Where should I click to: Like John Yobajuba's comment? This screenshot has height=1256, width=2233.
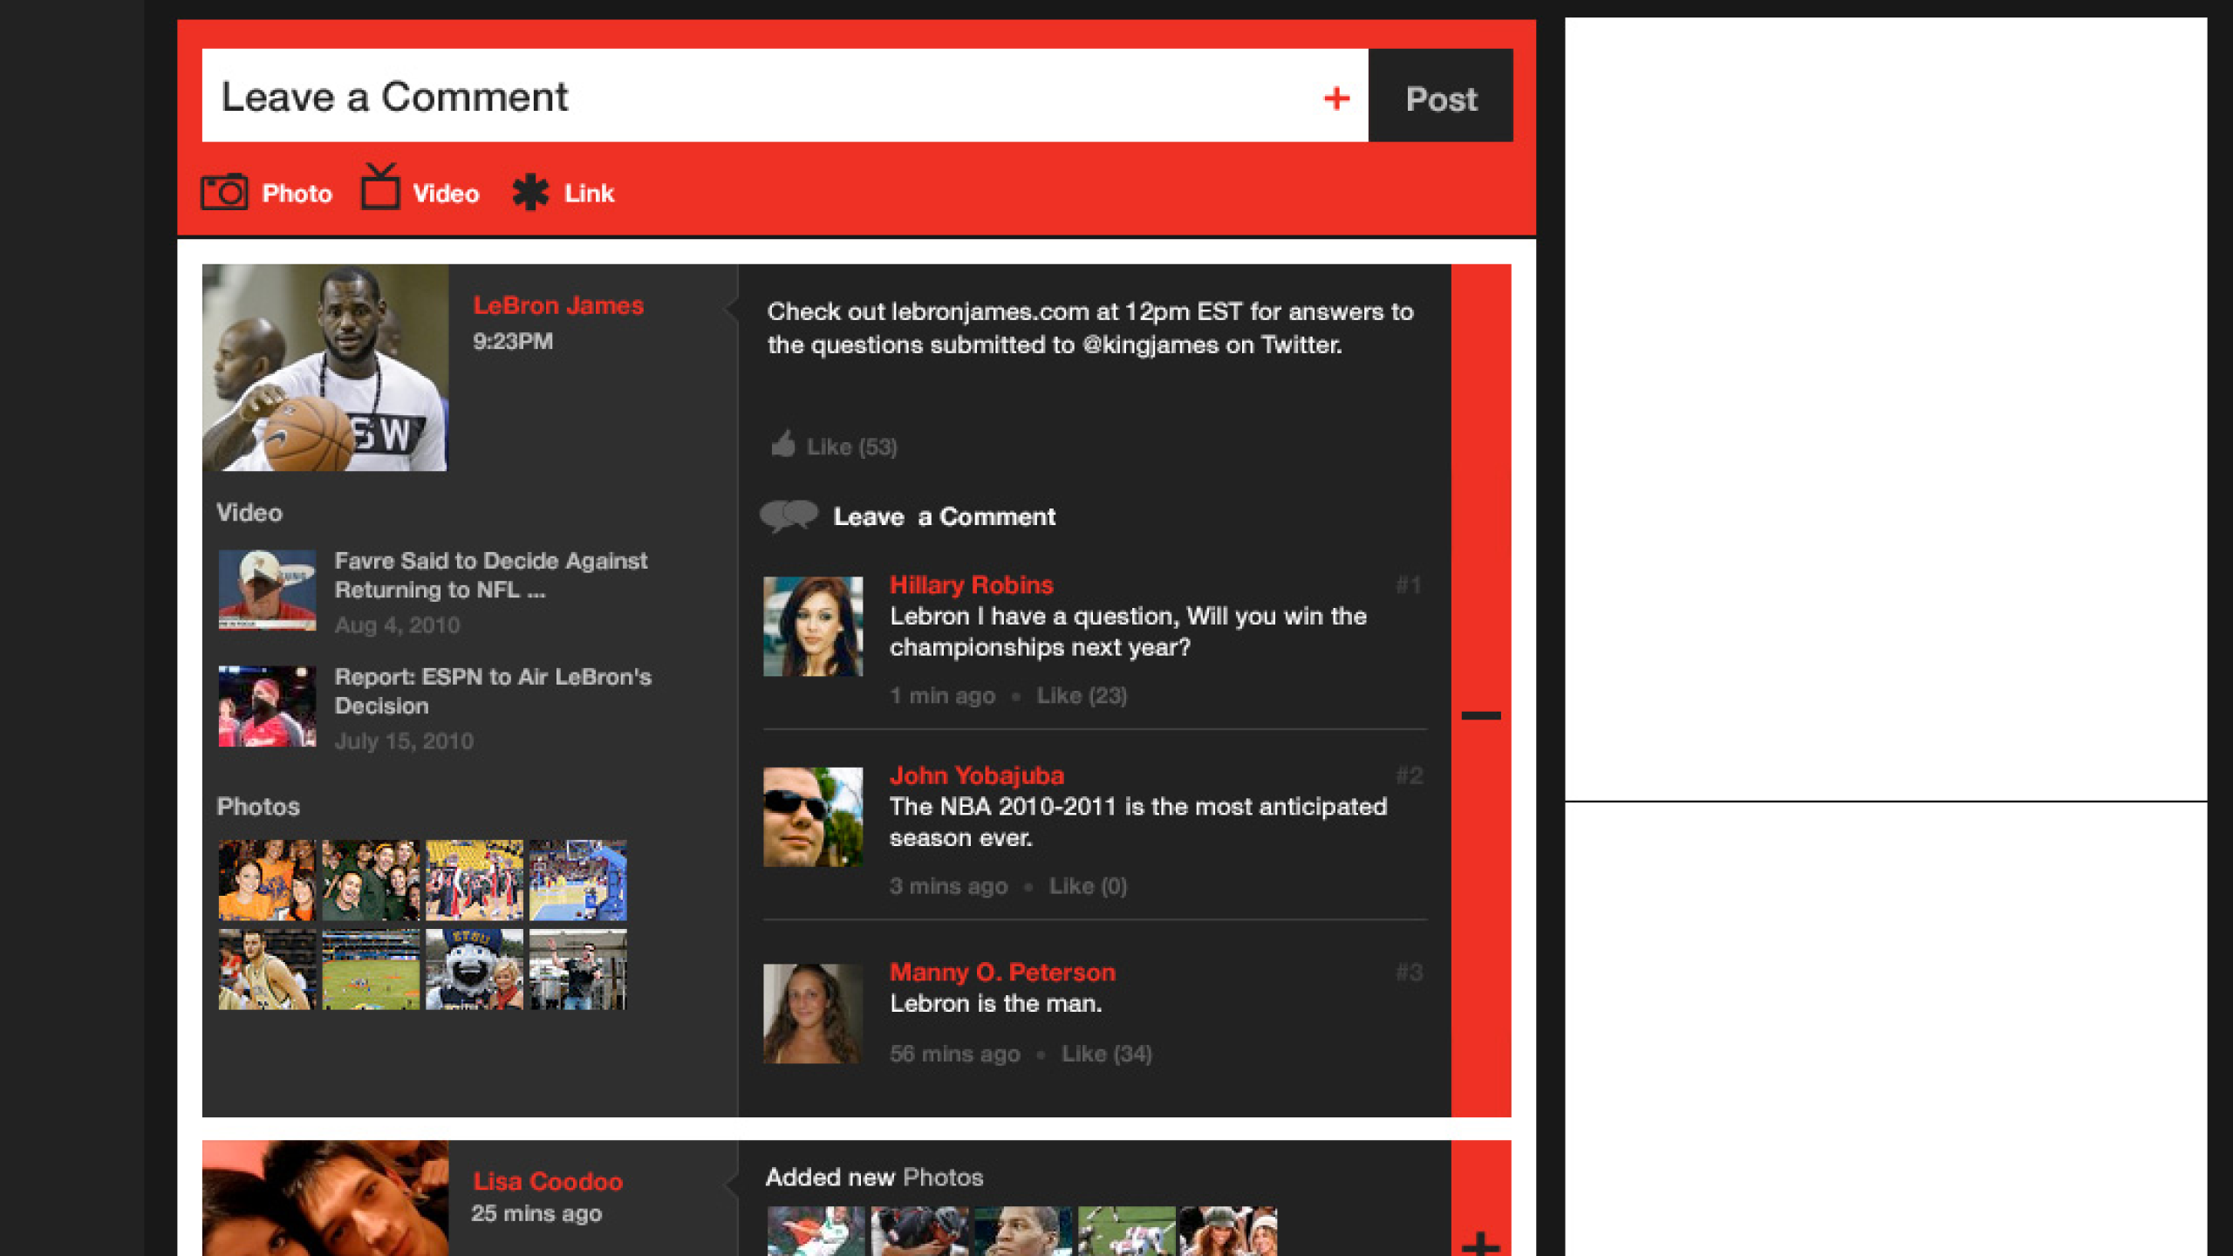coord(1088,886)
